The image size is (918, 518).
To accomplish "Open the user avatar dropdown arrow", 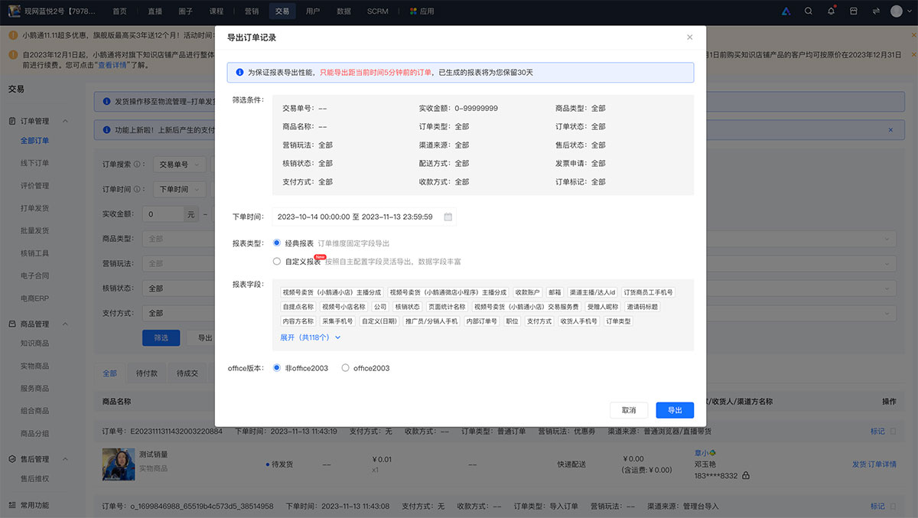I will [x=908, y=11].
